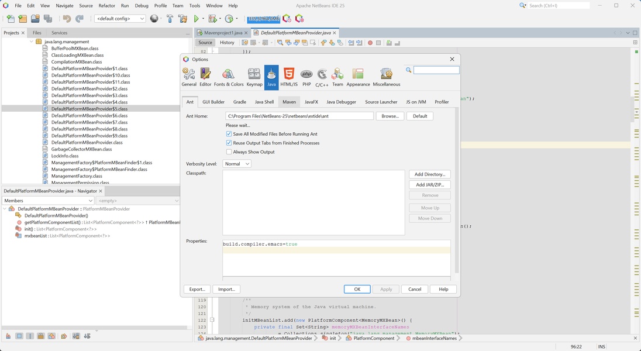Click the Options dialog search field

pos(436,70)
